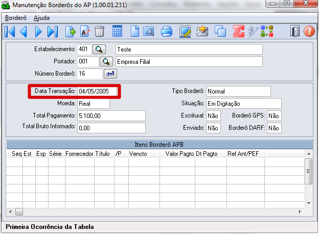Click the Borderô DARF field
Screen dimensions: 319x234
(x=274, y=128)
